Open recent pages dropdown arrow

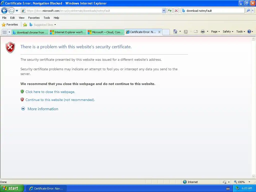pos(17,11)
